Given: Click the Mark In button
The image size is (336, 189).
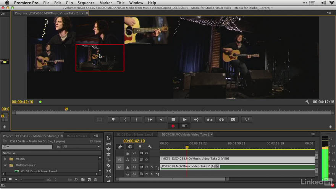Looking at the screenshot, I should (x=125, y=120).
